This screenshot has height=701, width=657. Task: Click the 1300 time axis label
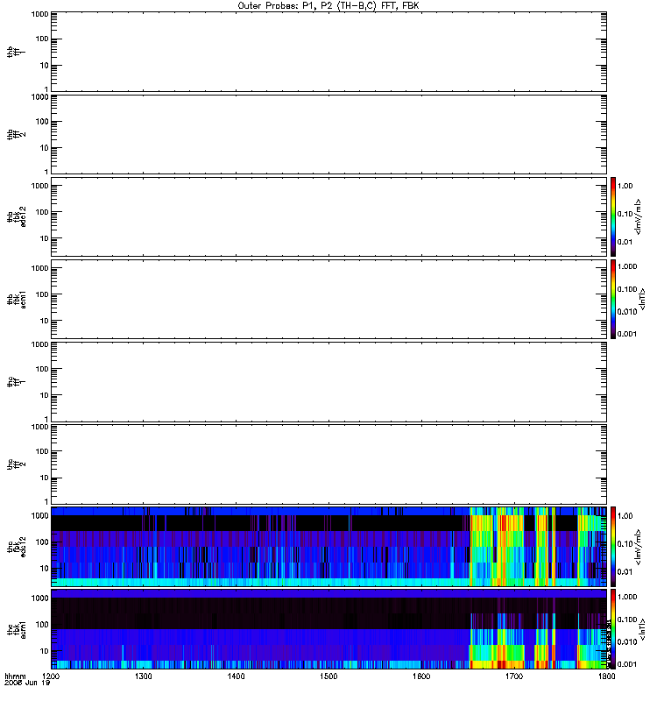tap(144, 676)
